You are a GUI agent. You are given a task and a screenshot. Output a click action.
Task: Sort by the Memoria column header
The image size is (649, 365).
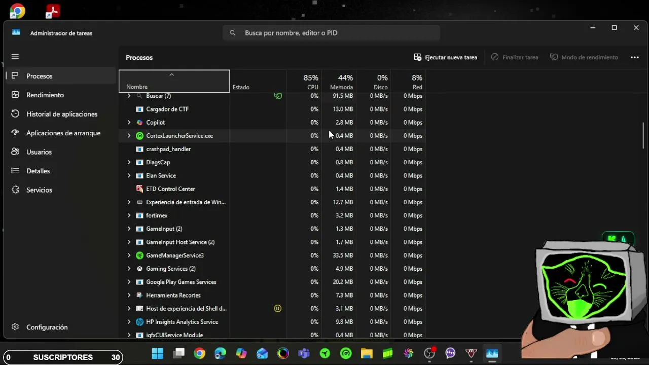click(x=339, y=81)
